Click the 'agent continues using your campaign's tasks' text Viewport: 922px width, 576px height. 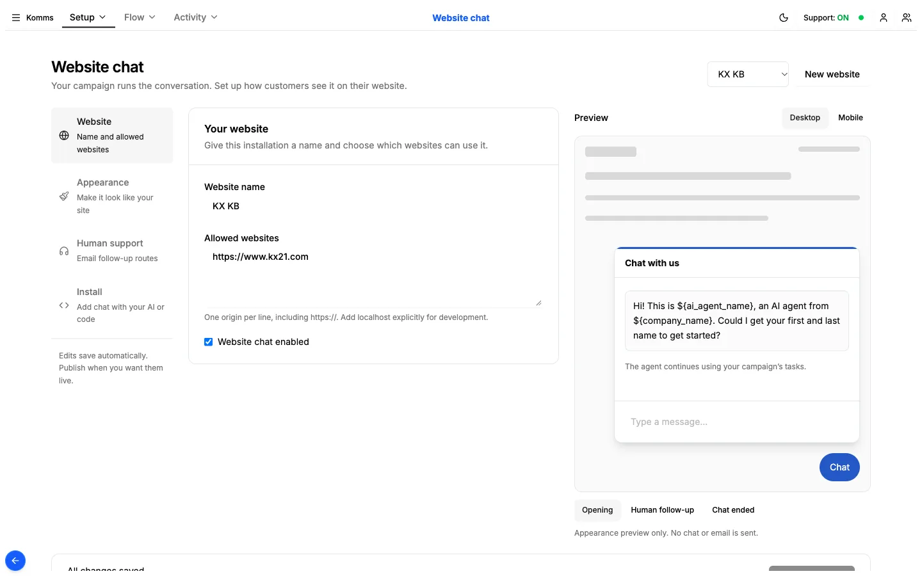click(715, 367)
